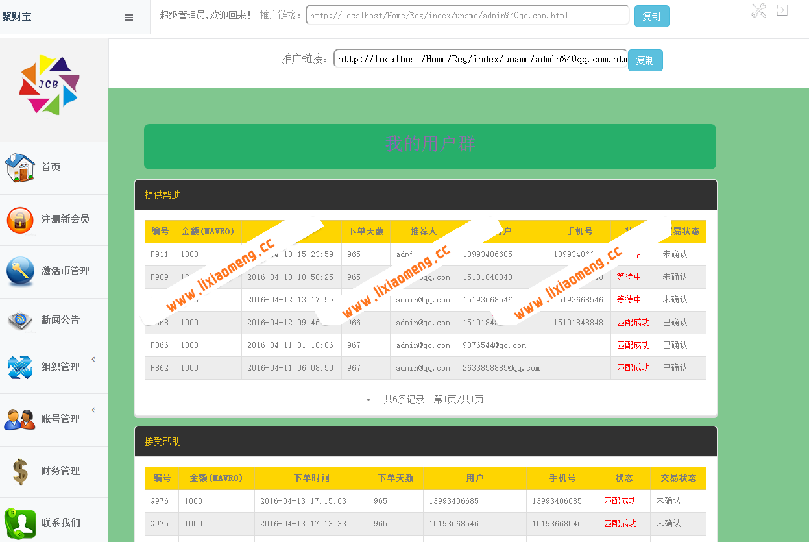809x542 pixels.
Task: Open 账号管理 using the people icon
Action: 20,419
